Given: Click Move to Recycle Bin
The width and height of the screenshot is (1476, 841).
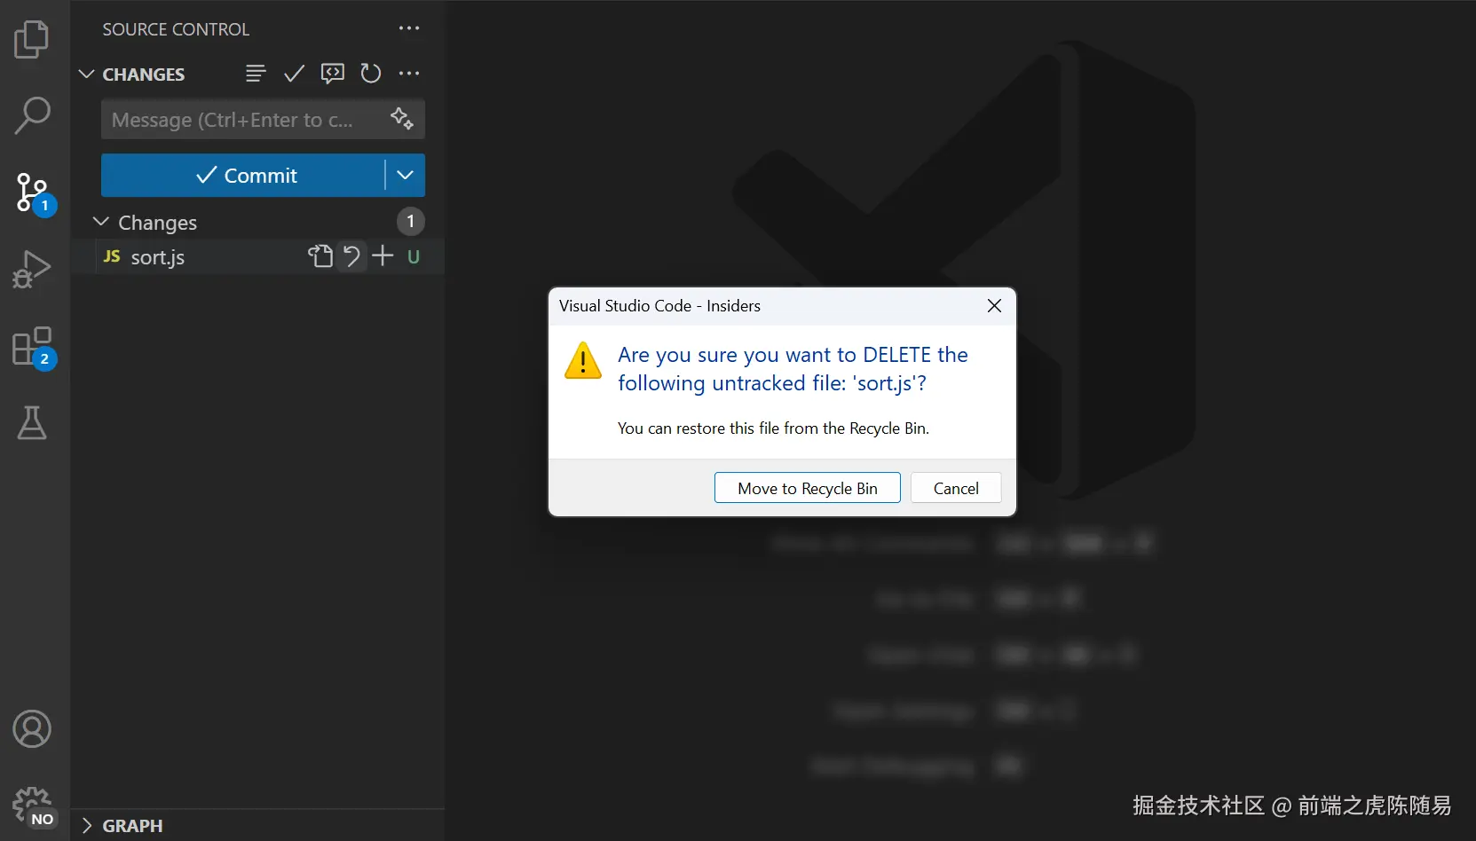Looking at the screenshot, I should click(x=808, y=488).
